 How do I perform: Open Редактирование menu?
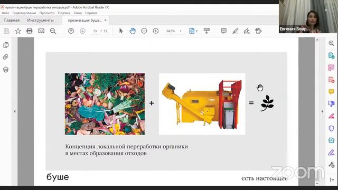coord(24,13)
